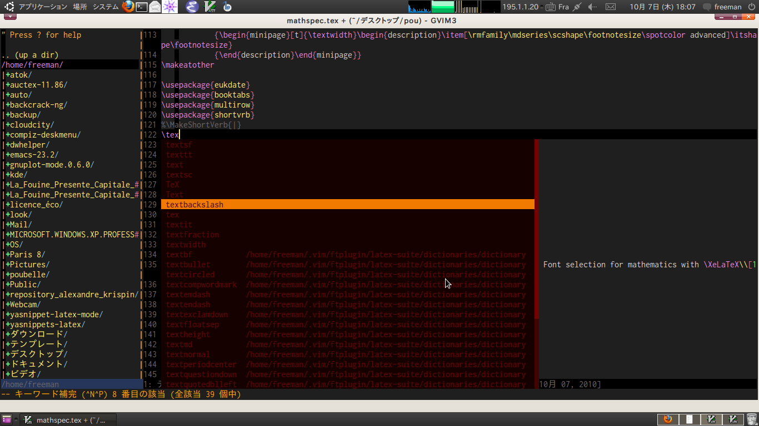Select textemdash completion entry
This screenshot has width=759, height=426.
348,295
